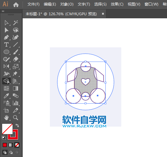The image size is (167, 157).
Task: Select the Perspective Grid tool
Action: pos(16,81)
